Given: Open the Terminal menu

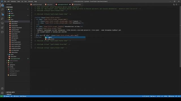Looking at the screenshot, I should pyautogui.click(x=31, y=1).
